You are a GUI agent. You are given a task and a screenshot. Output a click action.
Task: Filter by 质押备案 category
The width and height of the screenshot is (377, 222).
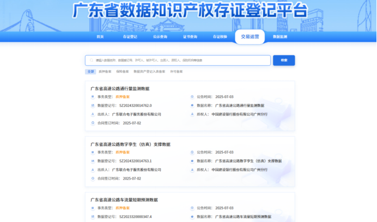(x=105, y=71)
